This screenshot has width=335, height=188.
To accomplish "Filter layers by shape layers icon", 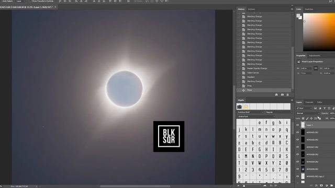I will [329, 108].
